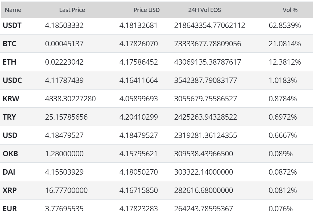Viewport: 313px width, 217px height.
Task: Click the volume share 0.6667%
Action: [283, 136]
